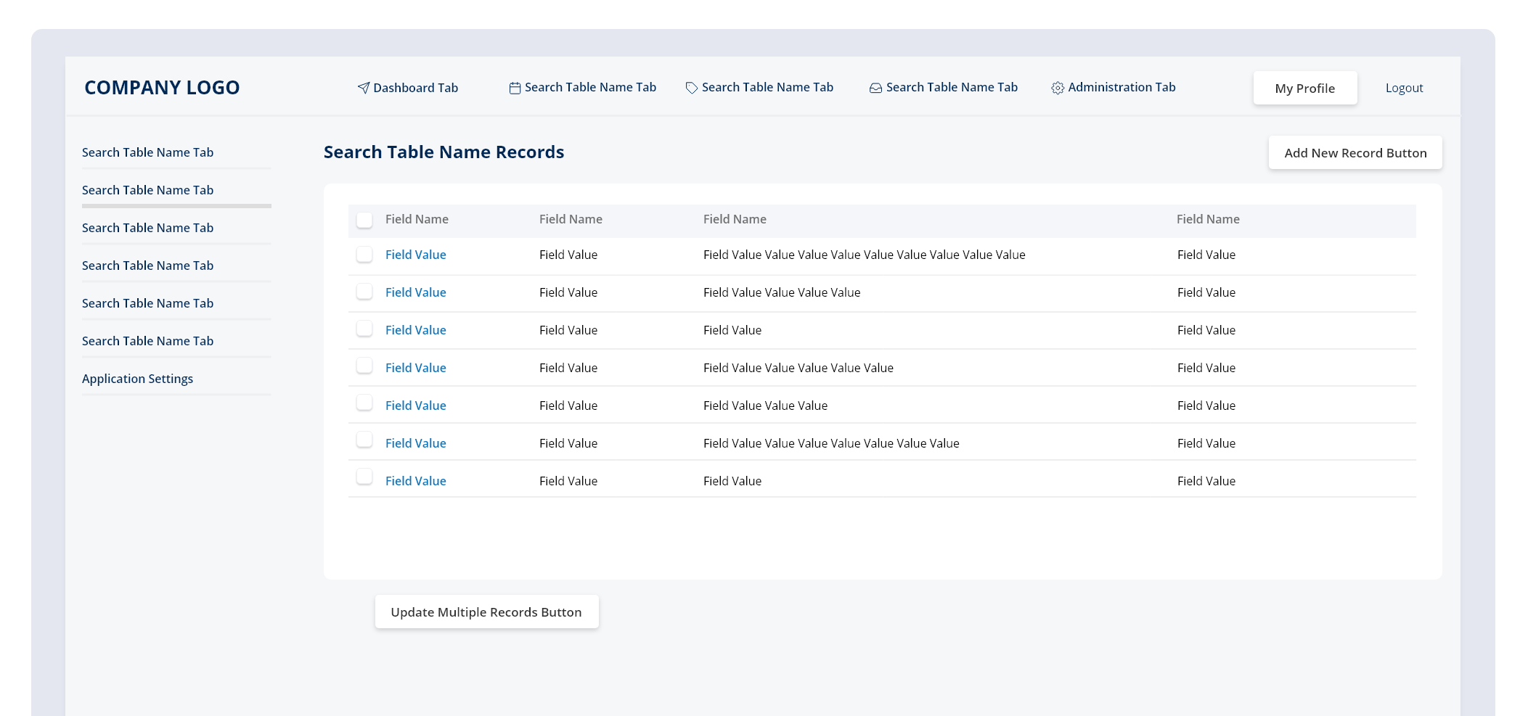Click the inbox tray icon in top navigation

tap(876, 88)
